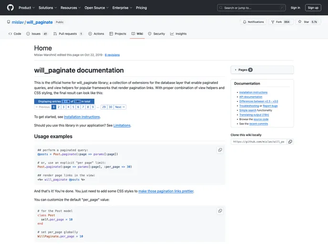The height and width of the screenshot is (244, 328).
Task: Click the Search or jump to field
Action: pyautogui.click(x=251, y=8)
